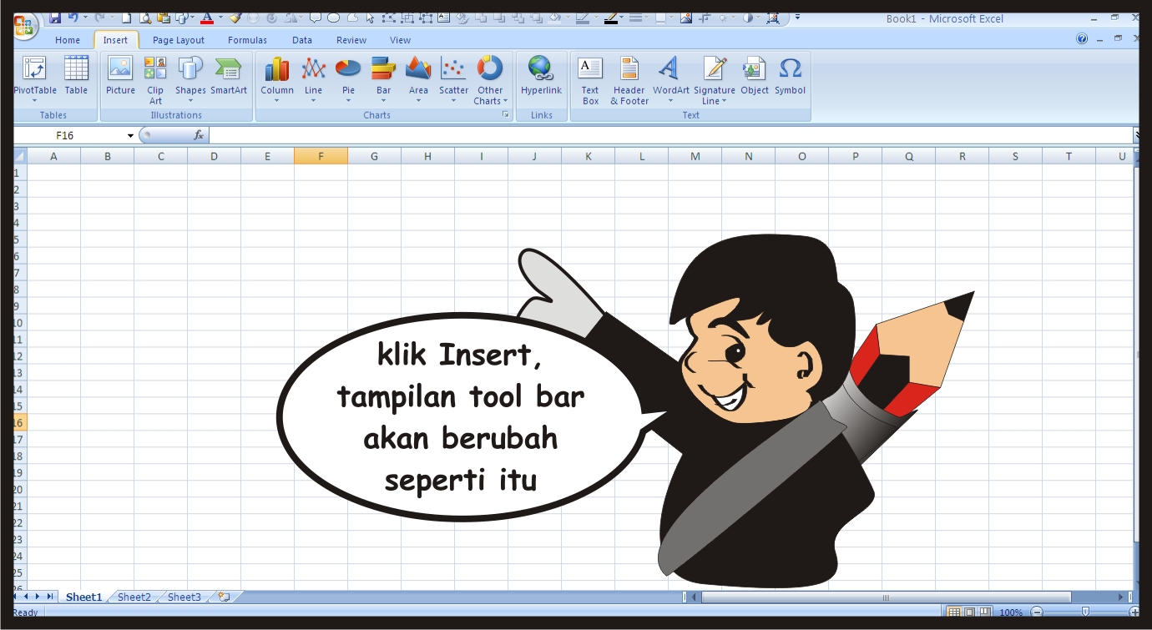Enable Page Layout view from the status bar

click(969, 612)
